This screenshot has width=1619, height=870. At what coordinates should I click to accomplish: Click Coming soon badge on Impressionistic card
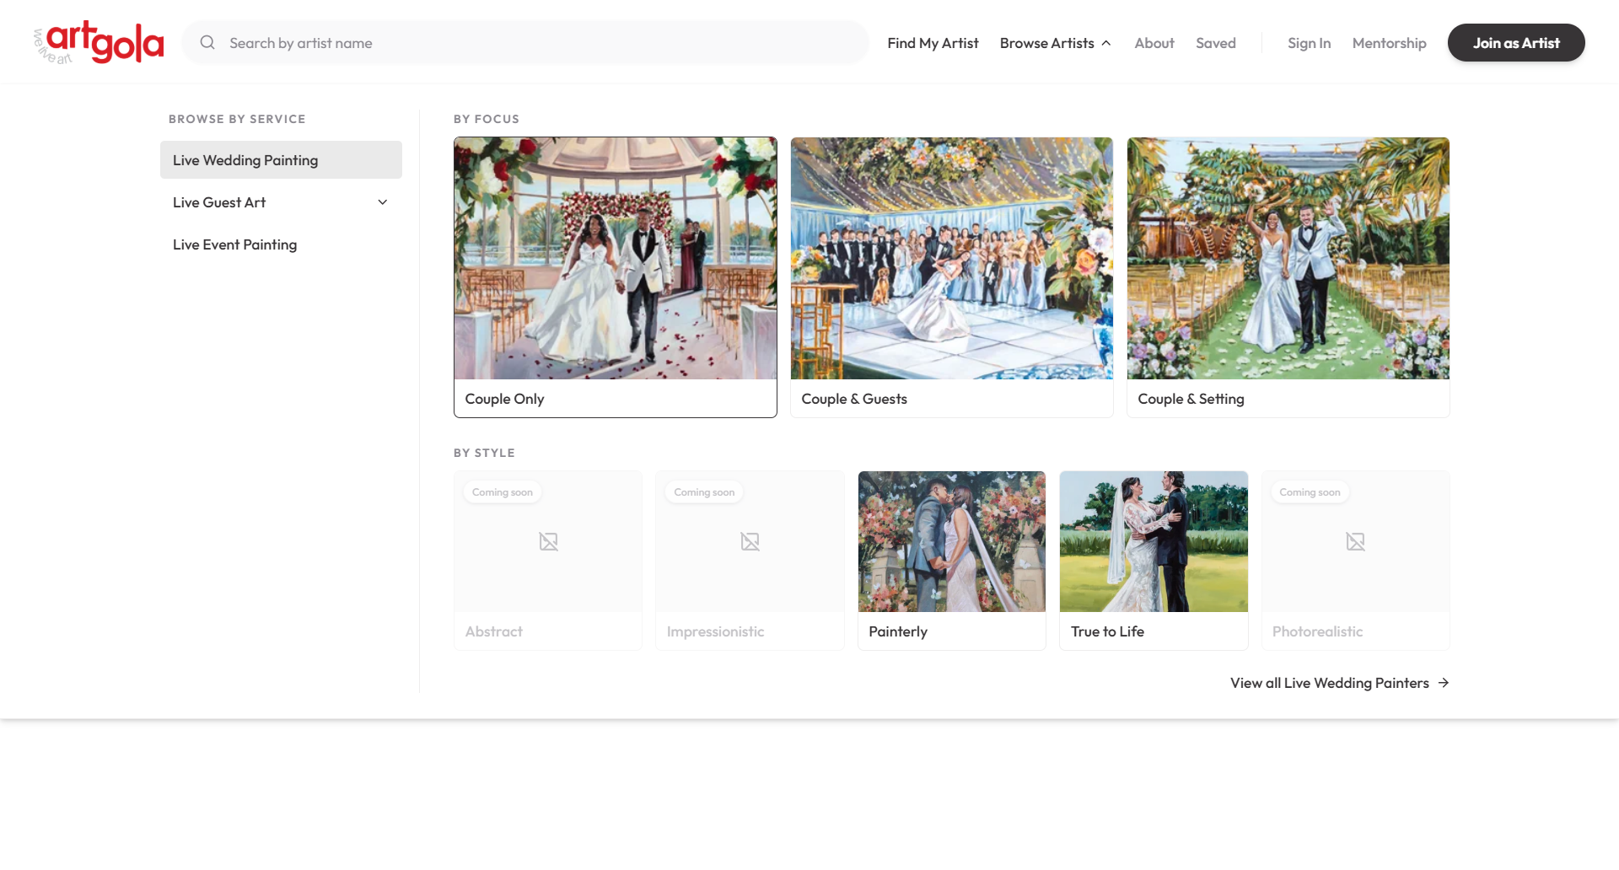(x=704, y=492)
